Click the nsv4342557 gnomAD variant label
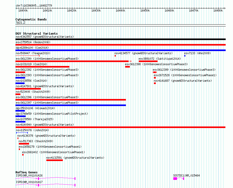Image resolution: width=233 pixels, height=188 pixels. point(45,37)
